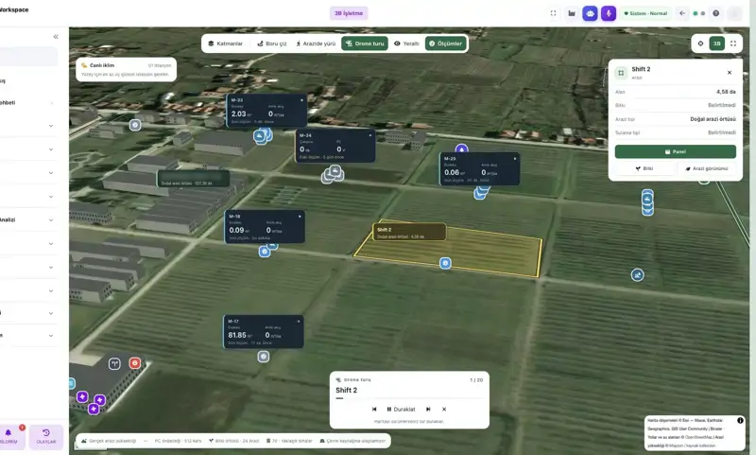Image resolution: width=756 pixels, height=455 pixels.
Task: Toggle 3D map view button
Action: click(717, 44)
